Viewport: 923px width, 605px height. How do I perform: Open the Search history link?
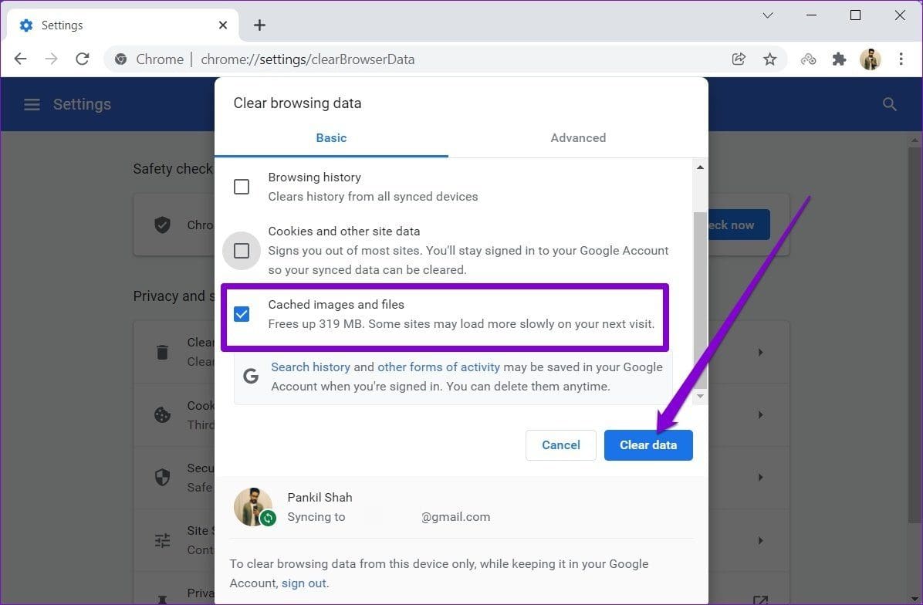point(310,367)
